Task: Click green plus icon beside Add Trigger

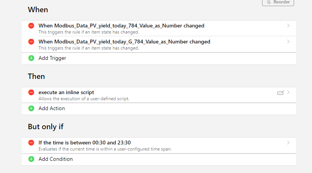Action: coord(31,58)
